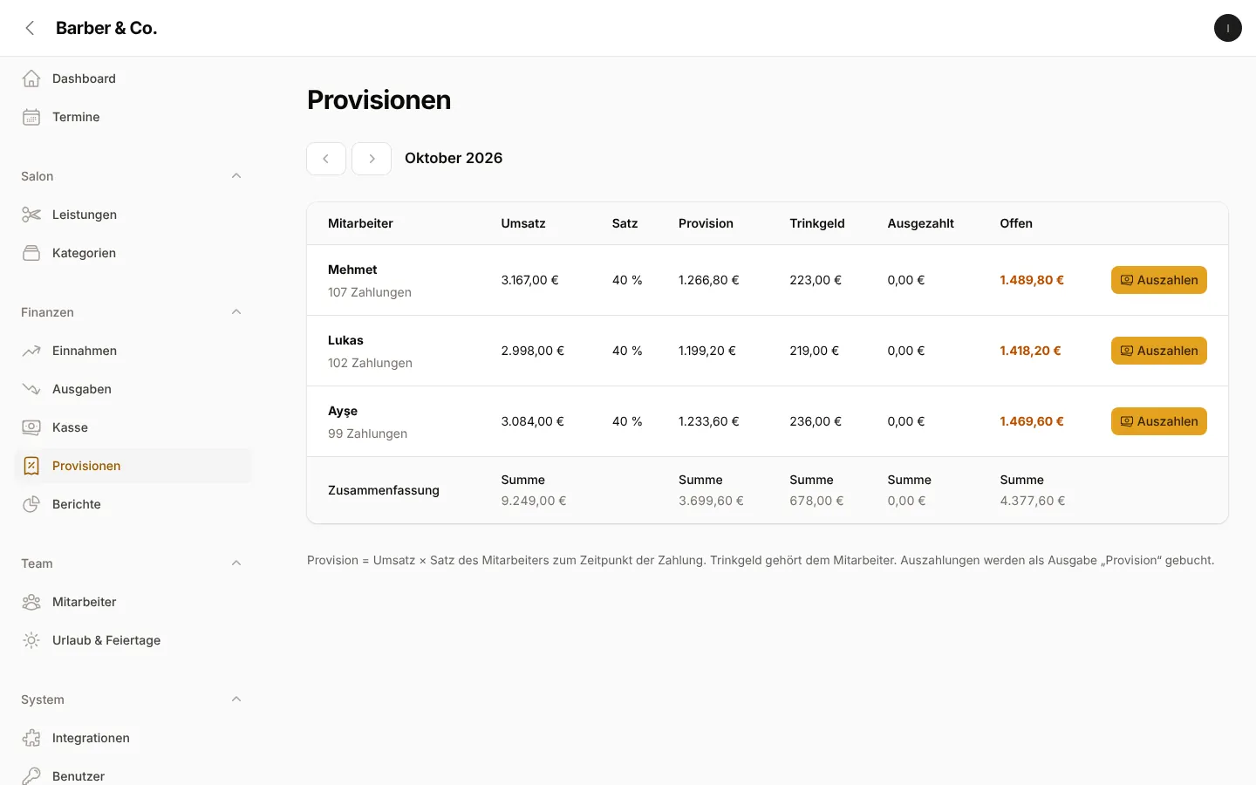Click the Urlaub & Feiertage sun icon
The height and width of the screenshot is (785, 1256).
pyautogui.click(x=31, y=640)
